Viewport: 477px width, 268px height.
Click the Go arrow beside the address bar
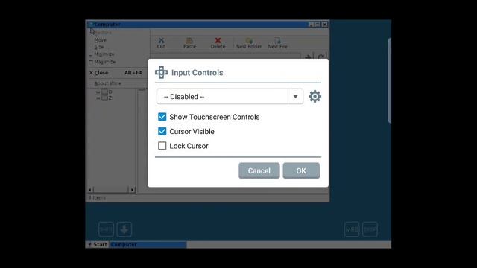point(308,57)
